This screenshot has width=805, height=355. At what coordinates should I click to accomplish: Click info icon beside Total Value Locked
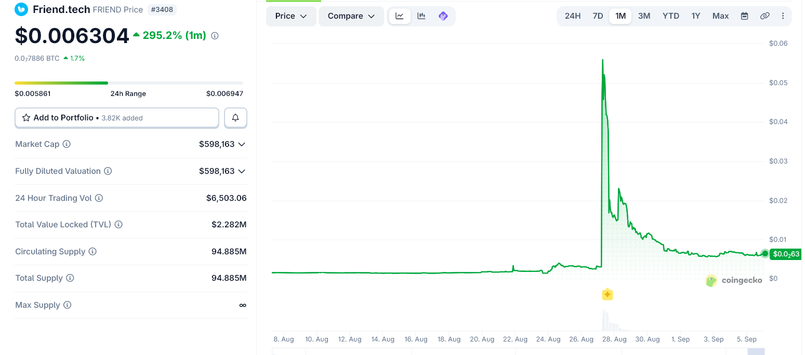click(x=118, y=225)
